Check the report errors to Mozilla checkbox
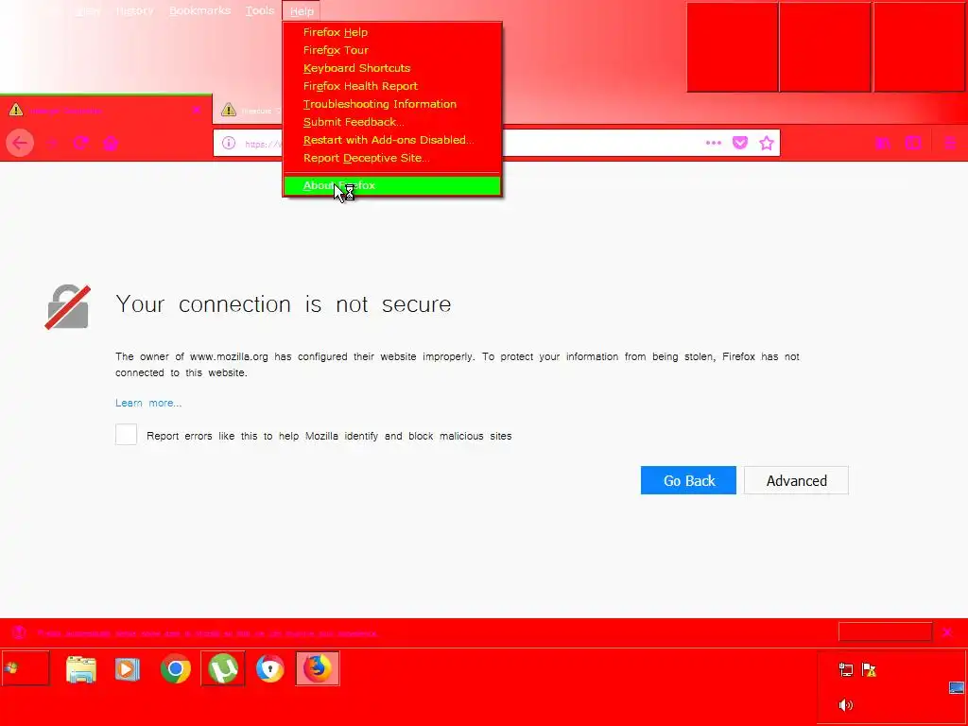The image size is (968, 726). [126, 435]
